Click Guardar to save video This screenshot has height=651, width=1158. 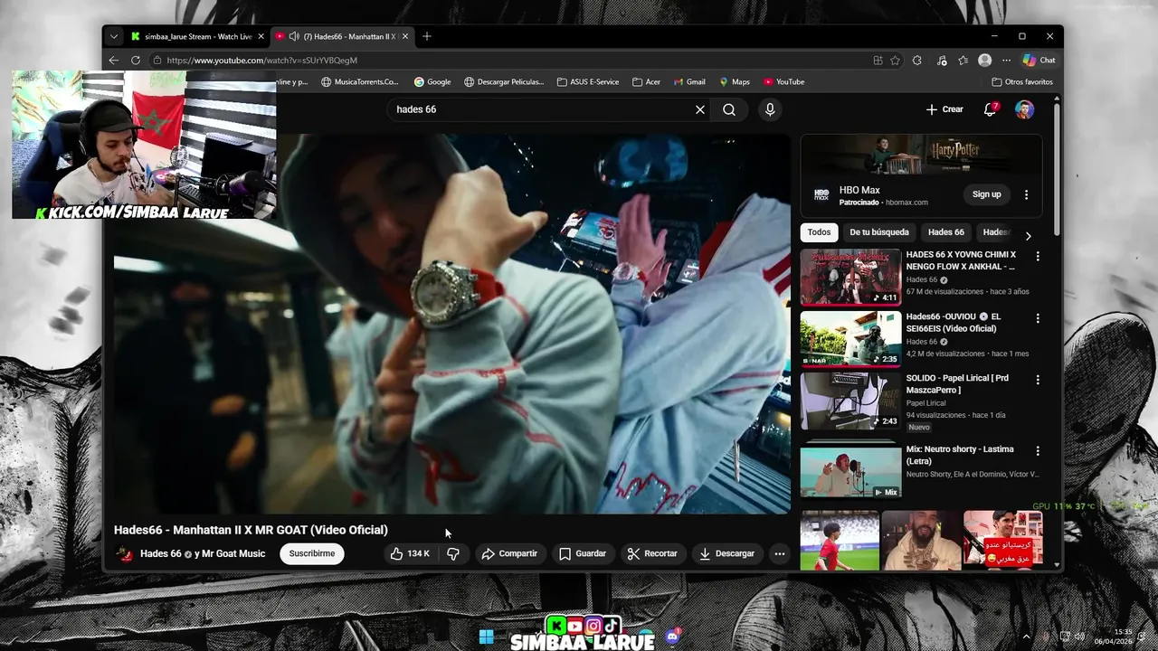(583, 553)
